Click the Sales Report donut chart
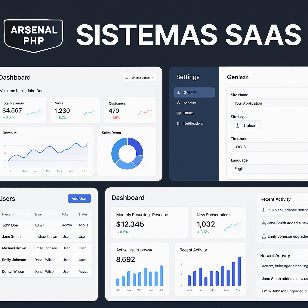 [127, 153]
